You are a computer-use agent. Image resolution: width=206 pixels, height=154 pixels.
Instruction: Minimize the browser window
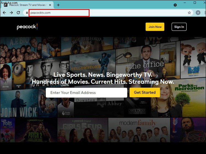click(185, 3)
